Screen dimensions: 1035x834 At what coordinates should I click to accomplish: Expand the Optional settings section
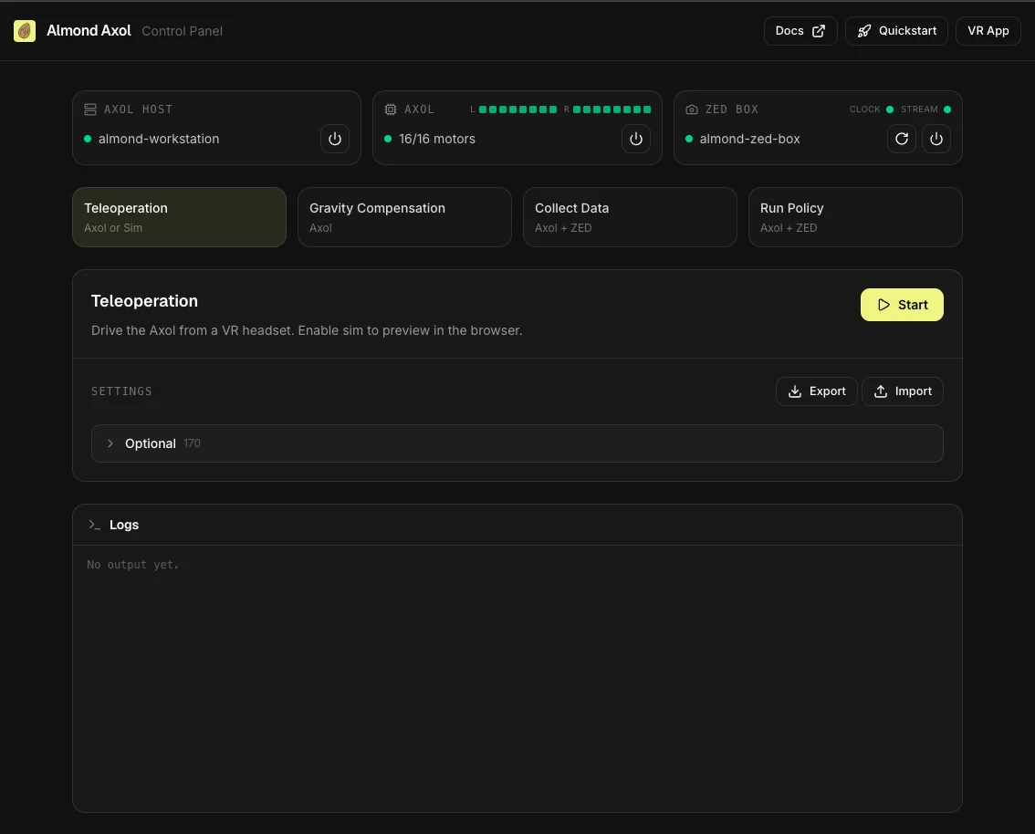pyautogui.click(x=517, y=443)
